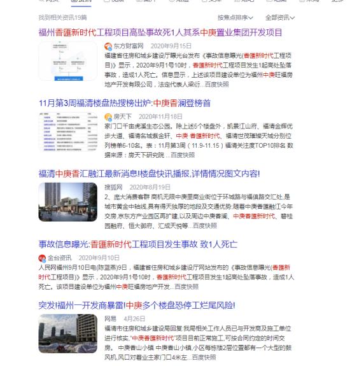Viewport: 359px width, 366px height.
Task: Click the 网易 source name
Action: point(110,319)
